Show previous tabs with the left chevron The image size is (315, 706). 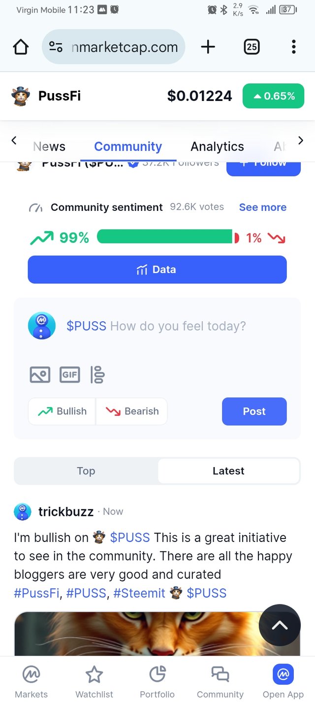[x=14, y=141]
